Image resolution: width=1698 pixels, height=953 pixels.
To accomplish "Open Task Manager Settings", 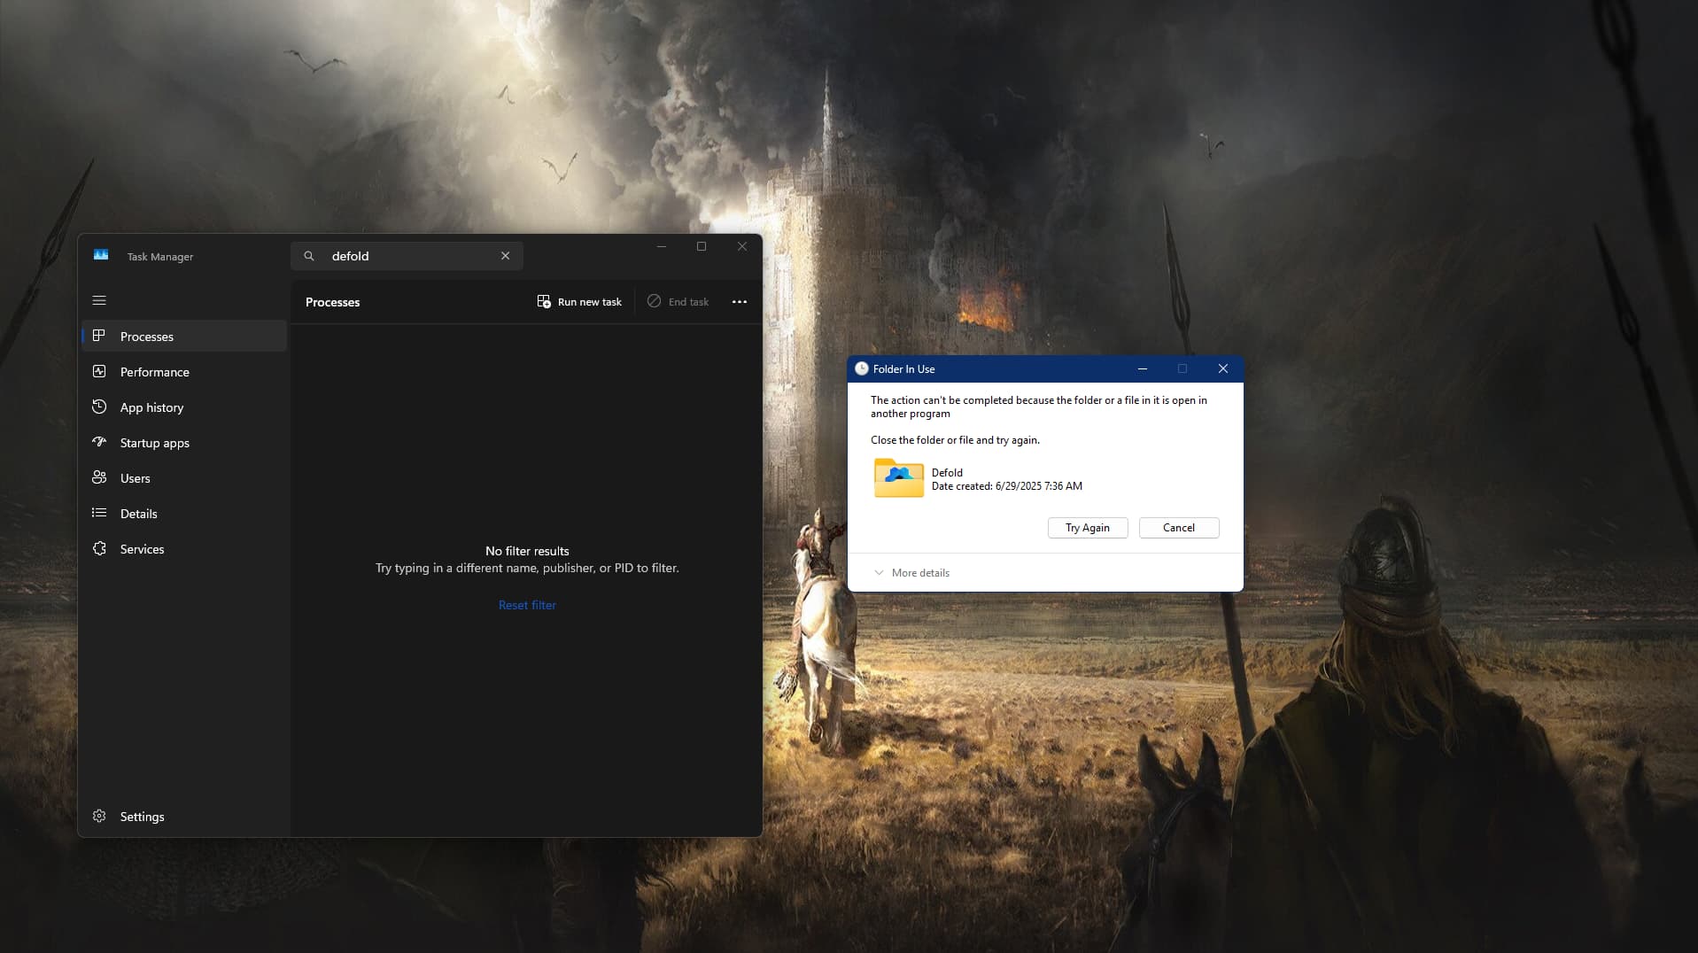I will [x=184, y=817].
